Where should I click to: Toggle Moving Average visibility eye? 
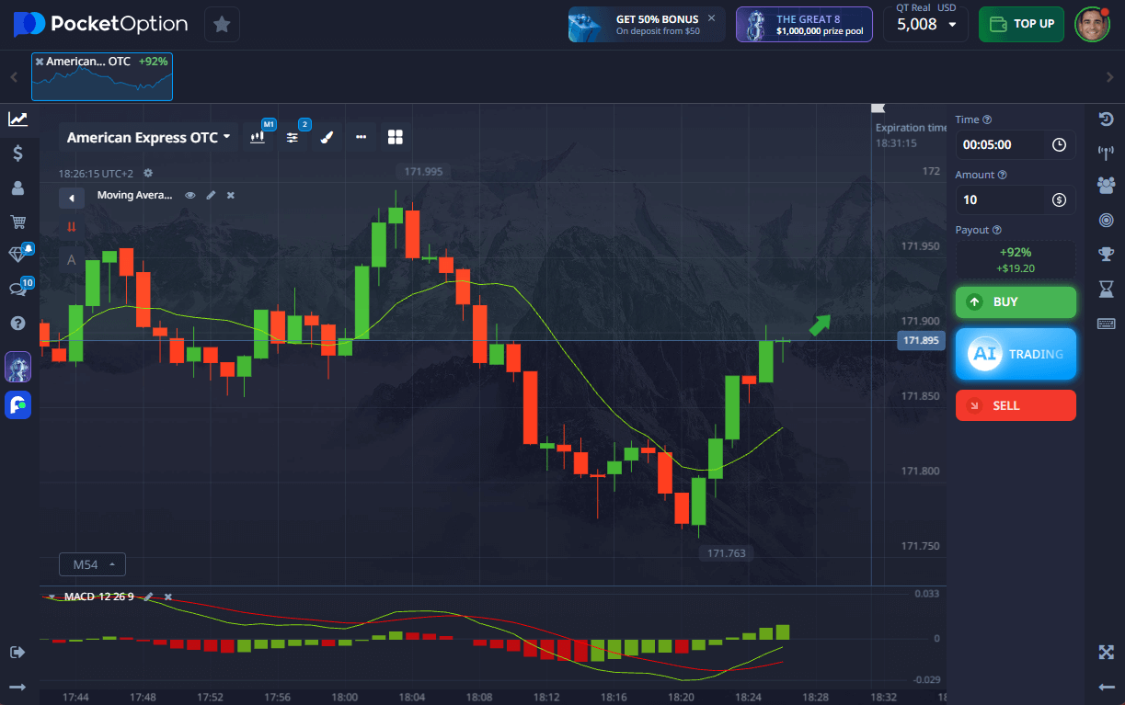(x=190, y=195)
